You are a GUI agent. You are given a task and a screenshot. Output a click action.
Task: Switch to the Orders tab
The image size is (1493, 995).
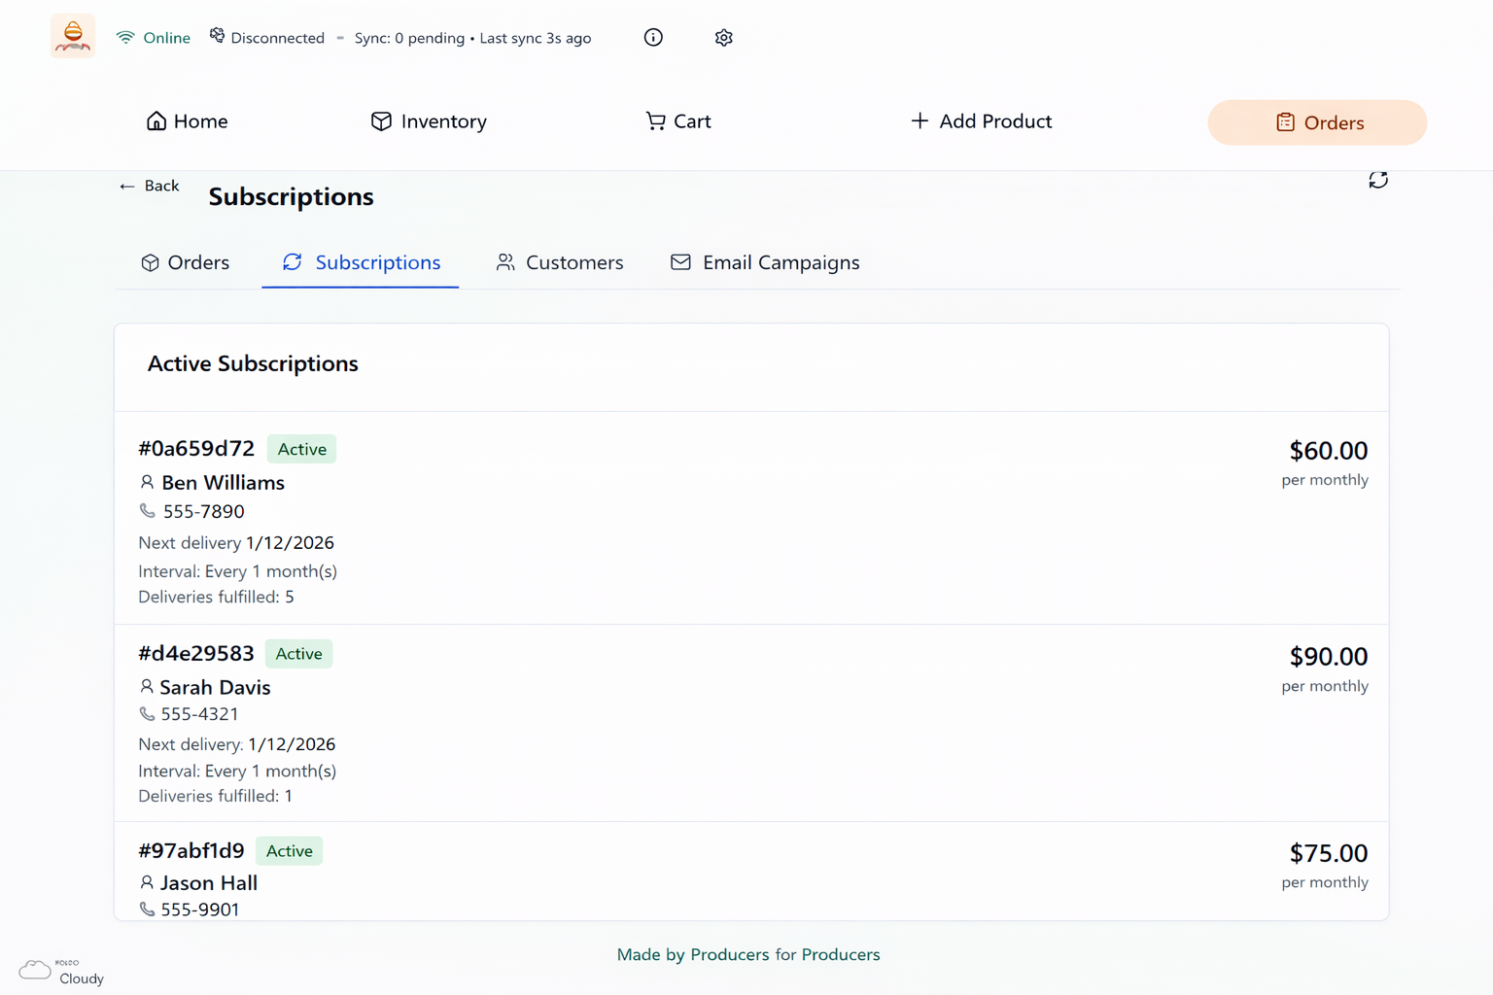(x=186, y=262)
